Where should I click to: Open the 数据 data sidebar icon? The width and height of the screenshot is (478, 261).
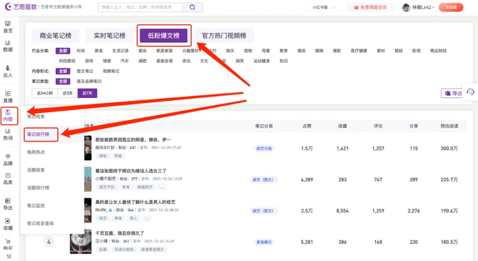point(8,46)
